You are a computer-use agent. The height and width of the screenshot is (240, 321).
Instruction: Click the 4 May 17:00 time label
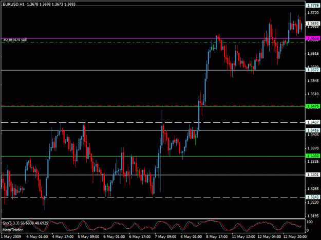pyautogui.click(x=63, y=237)
